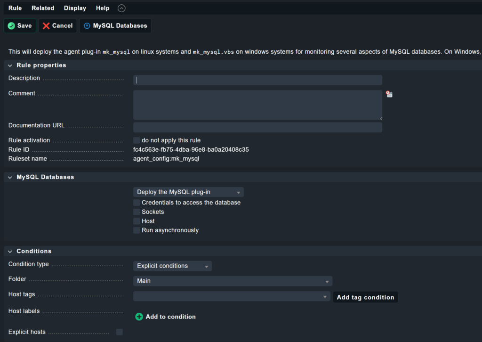482x342 pixels.
Task: Toggle the Sockets checkbox
Action: click(x=137, y=212)
